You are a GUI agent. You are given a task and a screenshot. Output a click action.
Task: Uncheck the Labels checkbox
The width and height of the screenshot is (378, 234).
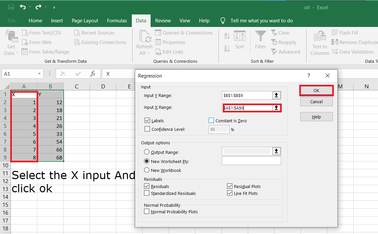(147, 120)
